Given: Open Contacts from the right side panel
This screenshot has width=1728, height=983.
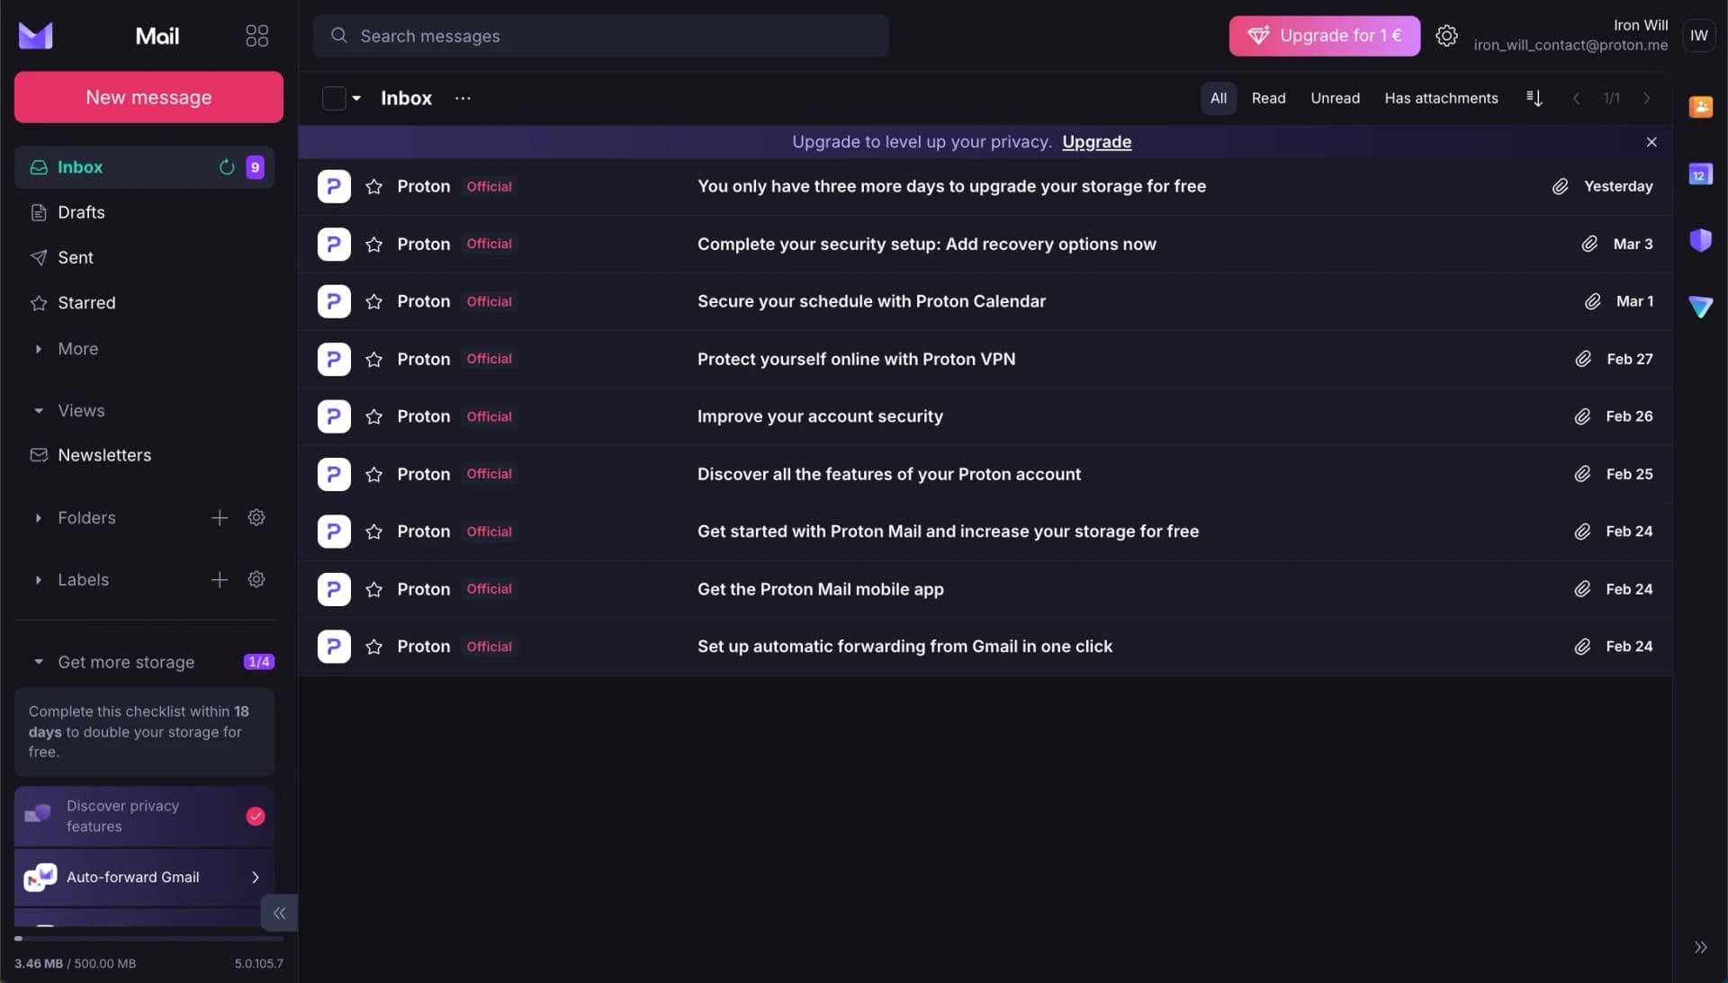Looking at the screenshot, I should tap(1700, 106).
